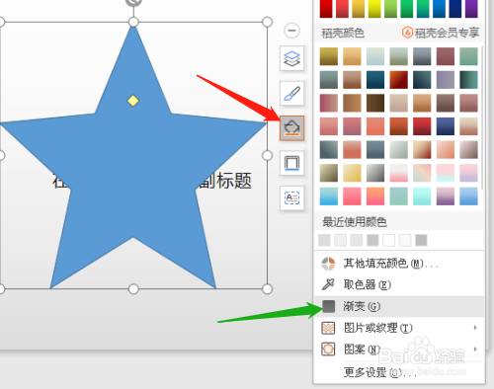This screenshot has width=494, height=389.
Task: Click the 副标题 placeholder text
Action: [225, 181]
